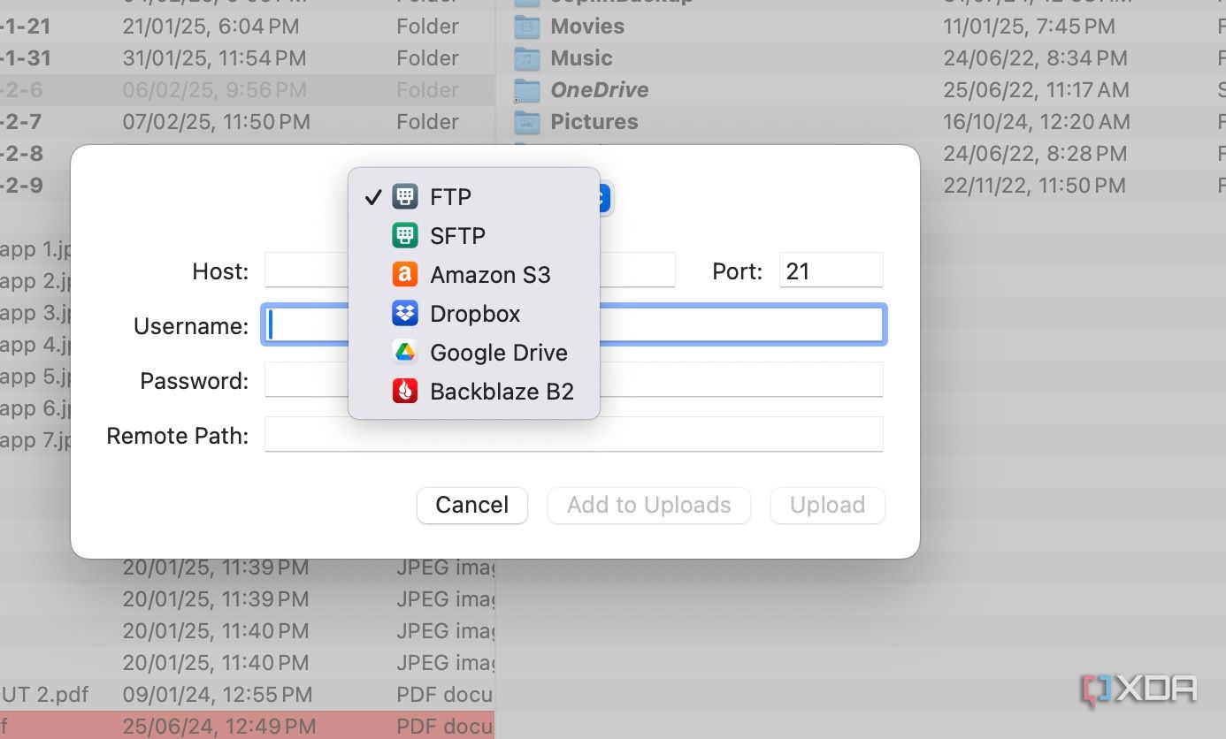Click the Movies folder icon
The width and height of the screenshot is (1226, 739).
tap(529, 27)
